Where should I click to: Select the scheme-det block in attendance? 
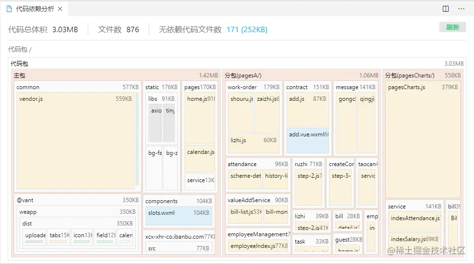(x=245, y=179)
